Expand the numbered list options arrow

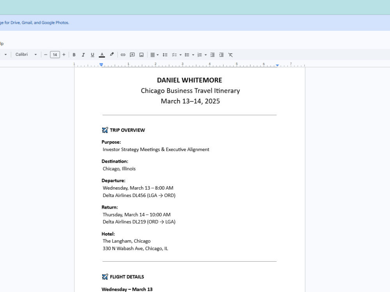(x=206, y=55)
